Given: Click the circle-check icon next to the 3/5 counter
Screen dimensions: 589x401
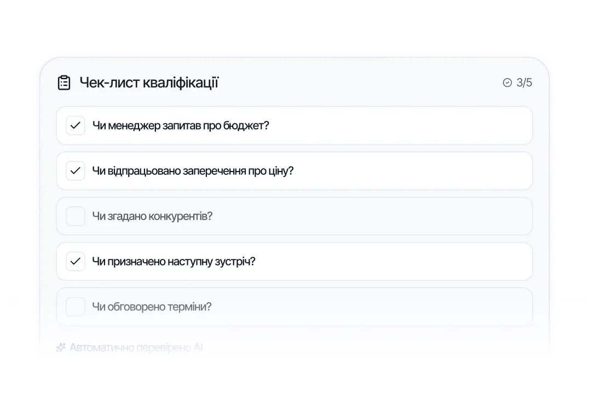Looking at the screenshot, I should pos(506,82).
